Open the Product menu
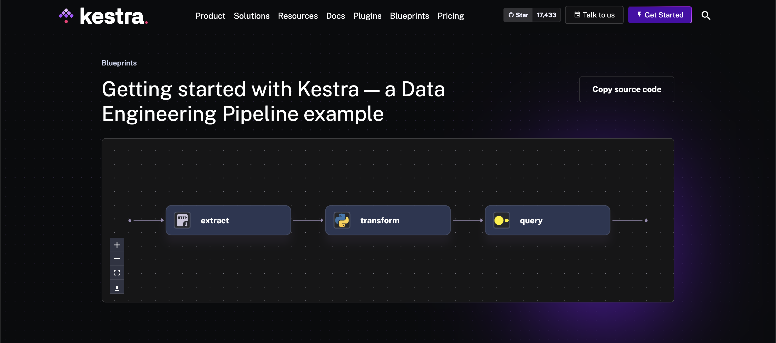This screenshot has width=776, height=343. click(x=210, y=16)
